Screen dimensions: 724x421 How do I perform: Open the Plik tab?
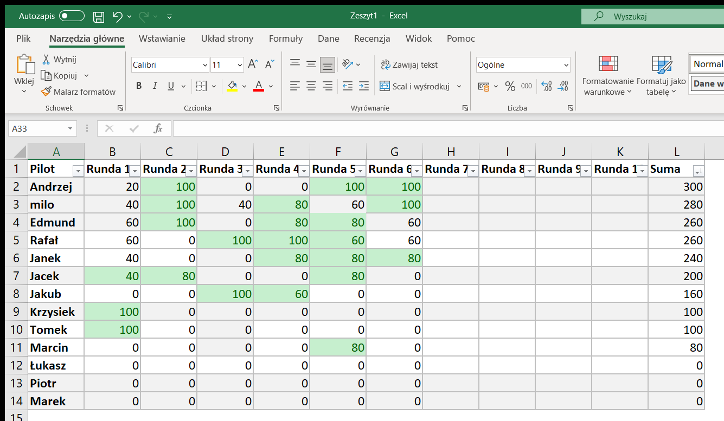[x=23, y=38]
